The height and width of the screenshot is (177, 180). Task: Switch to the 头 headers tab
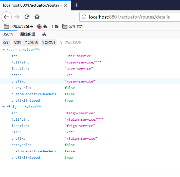pyautogui.click(x=44, y=34)
